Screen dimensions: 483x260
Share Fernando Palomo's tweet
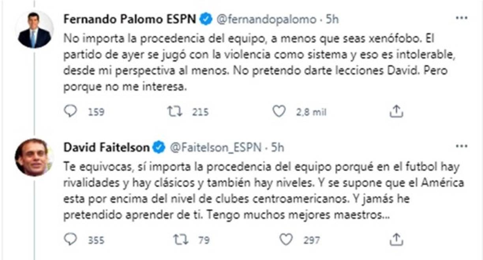(396, 112)
